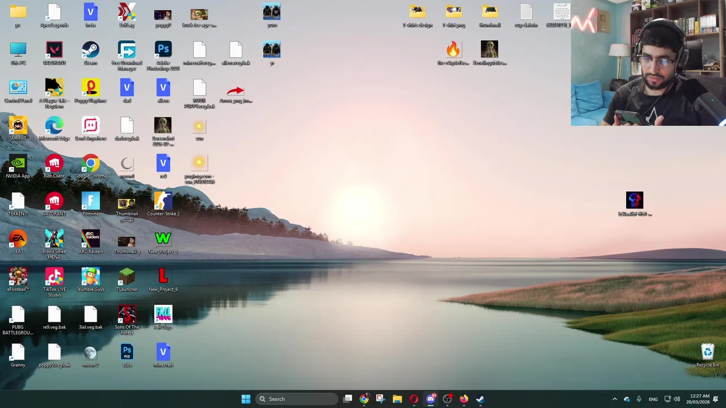Open the notifications bell in tray

pos(716,399)
